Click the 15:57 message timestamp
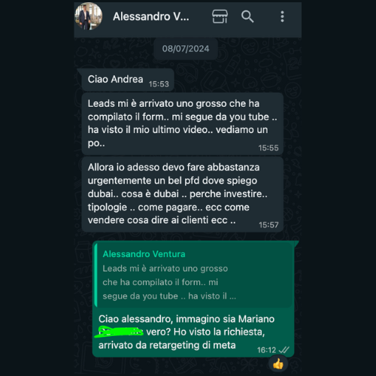Viewport: 376px width, 376px height. click(268, 225)
